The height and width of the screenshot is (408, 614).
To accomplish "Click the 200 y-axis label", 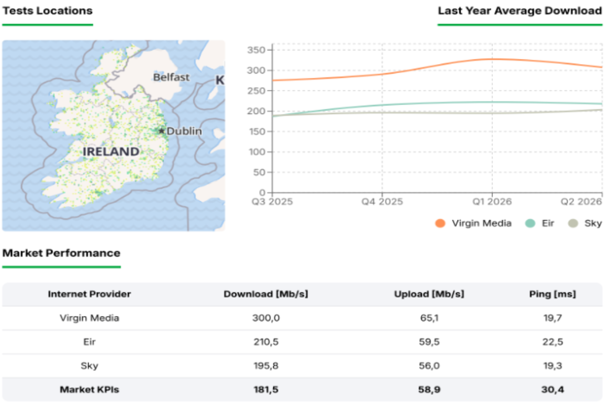I will [256, 111].
